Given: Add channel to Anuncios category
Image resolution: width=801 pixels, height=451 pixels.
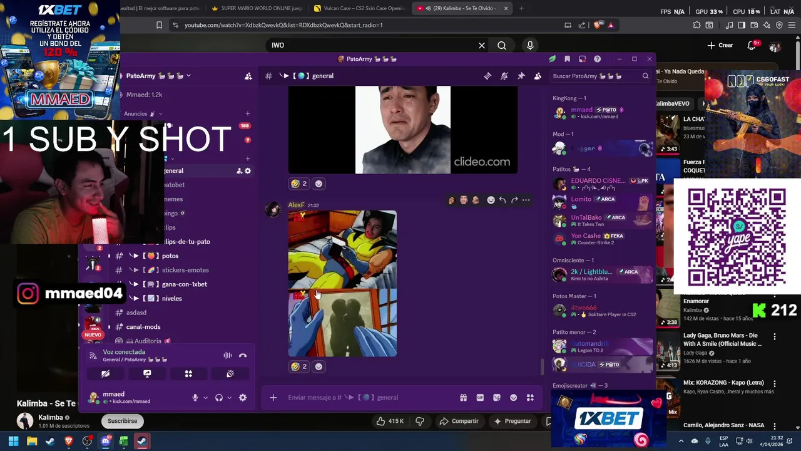Looking at the screenshot, I should click(x=248, y=114).
